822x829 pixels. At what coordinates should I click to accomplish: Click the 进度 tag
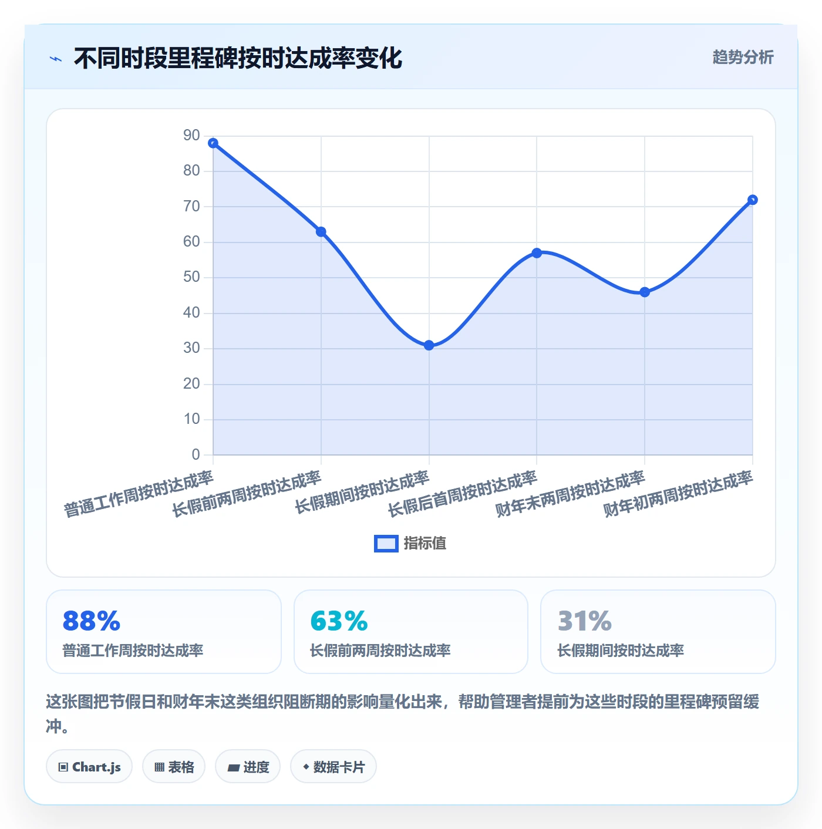248,766
